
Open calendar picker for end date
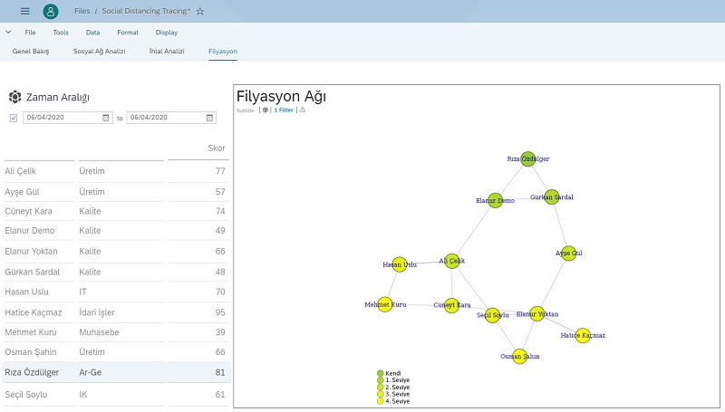coord(210,118)
